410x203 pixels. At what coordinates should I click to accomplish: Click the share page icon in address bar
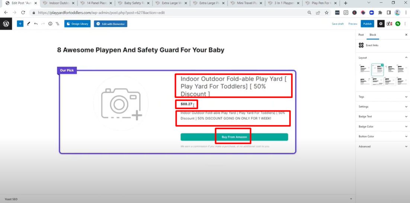click(318, 13)
